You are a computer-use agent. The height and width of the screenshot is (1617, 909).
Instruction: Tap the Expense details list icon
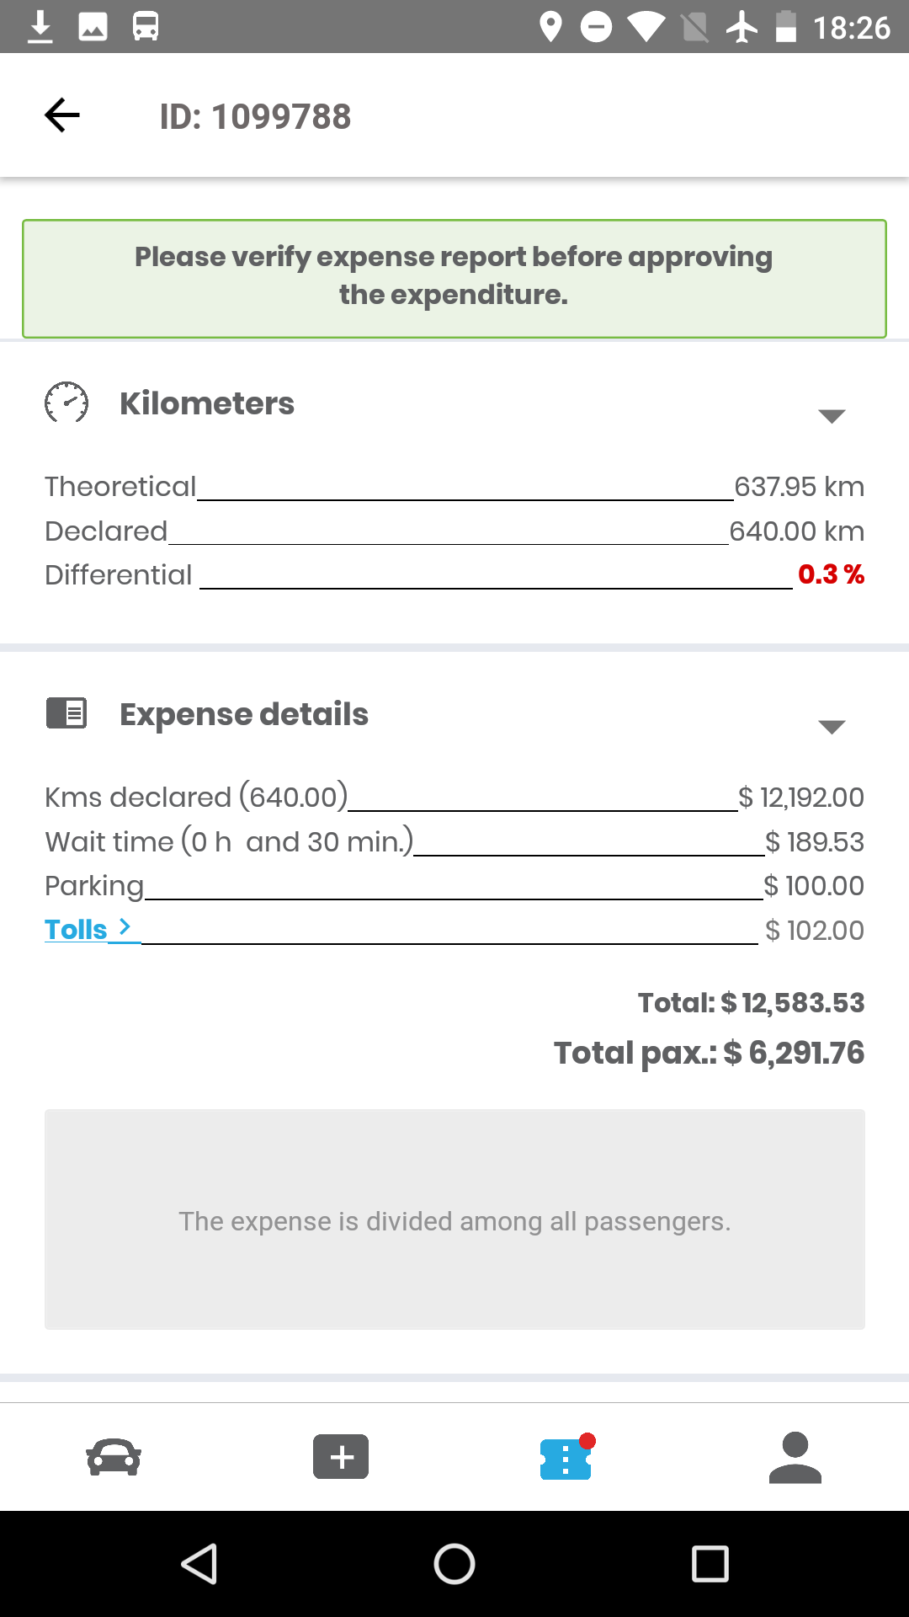coord(66,713)
